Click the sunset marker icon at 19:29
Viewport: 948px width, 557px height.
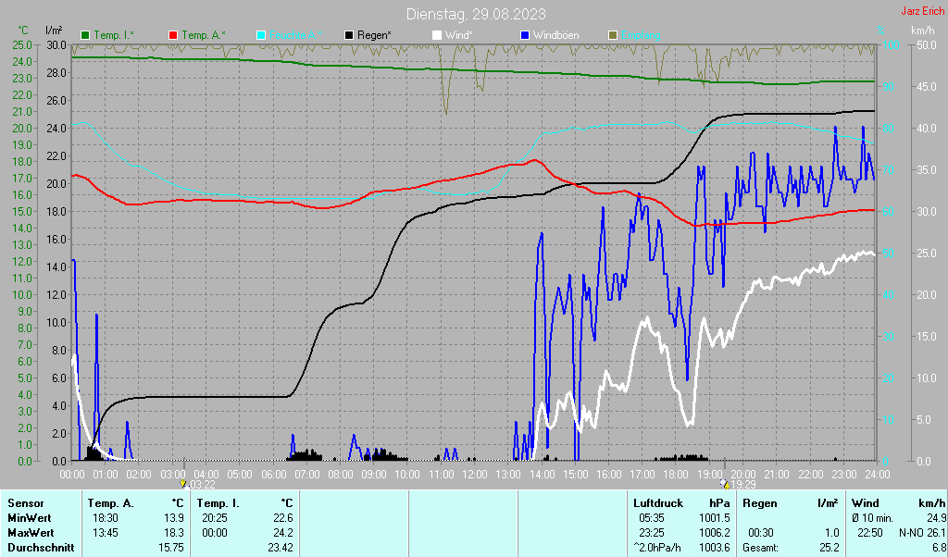pos(725,484)
